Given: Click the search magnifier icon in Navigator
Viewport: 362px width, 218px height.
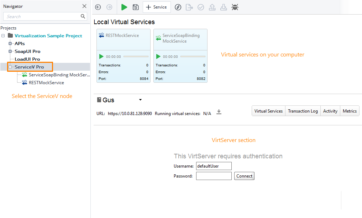Looking at the screenshot, I should click(x=83, y=16).
